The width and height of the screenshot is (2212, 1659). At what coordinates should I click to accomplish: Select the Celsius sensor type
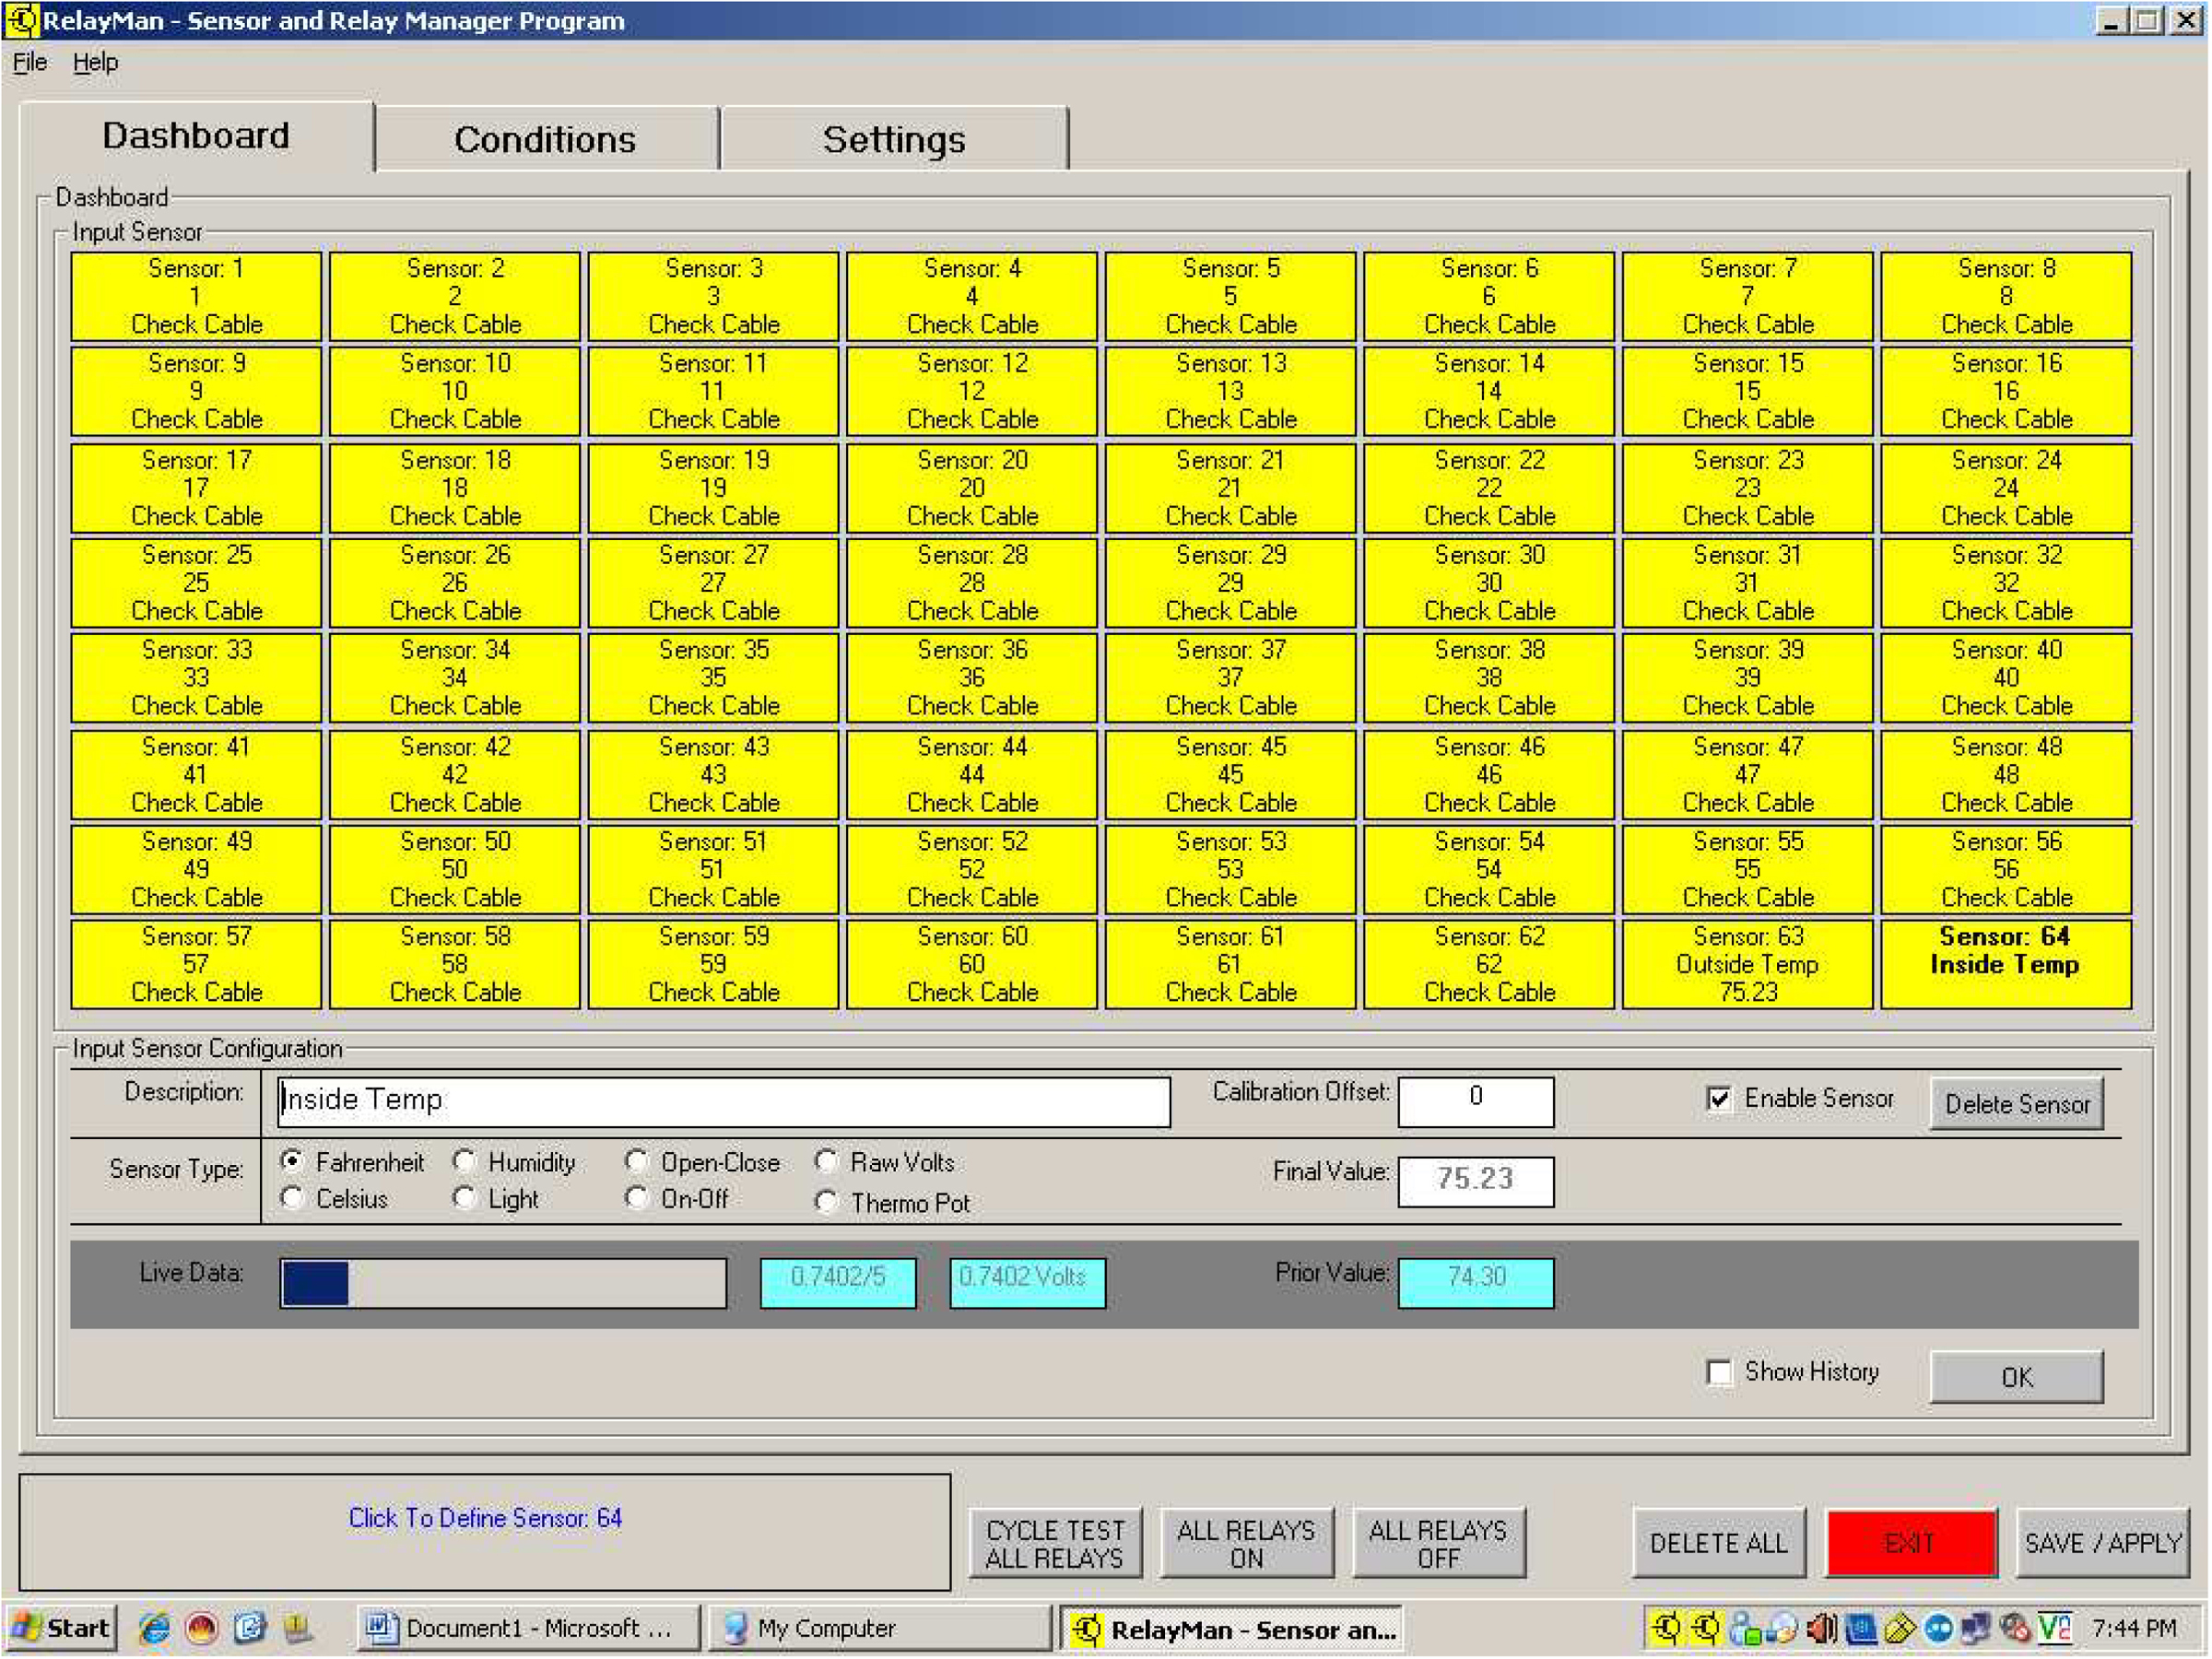coord(292,1198)
